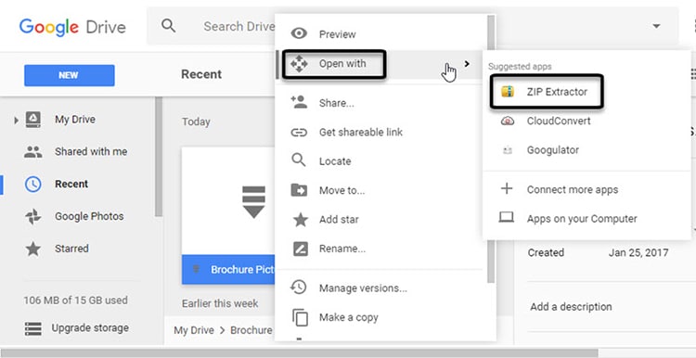Viewport: 696px width, 358px height.
Task: Open Google Photos in sidebar
Action: pos(89,216)
